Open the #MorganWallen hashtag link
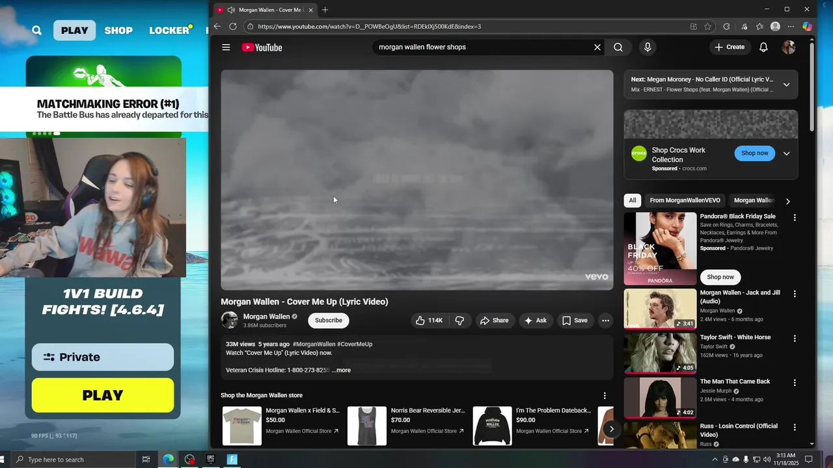Viewport: 833px width, 468px height. tap(314, 344)
